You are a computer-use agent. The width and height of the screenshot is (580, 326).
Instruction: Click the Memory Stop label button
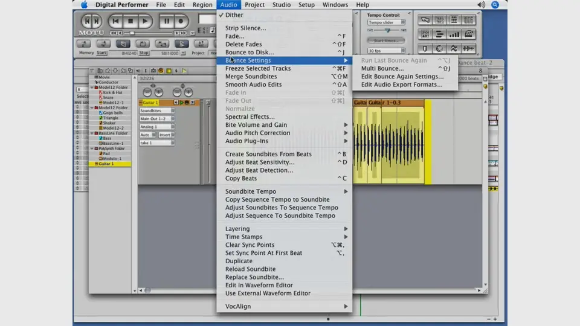pos(144,53)
